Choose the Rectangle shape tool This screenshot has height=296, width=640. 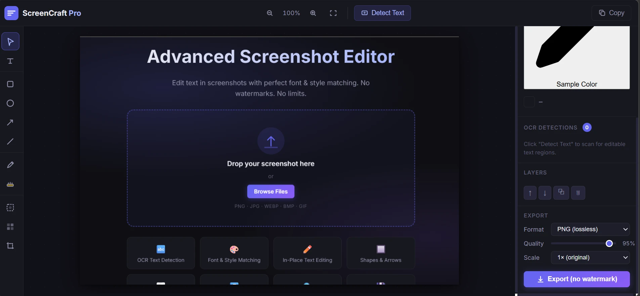[10, 84]
